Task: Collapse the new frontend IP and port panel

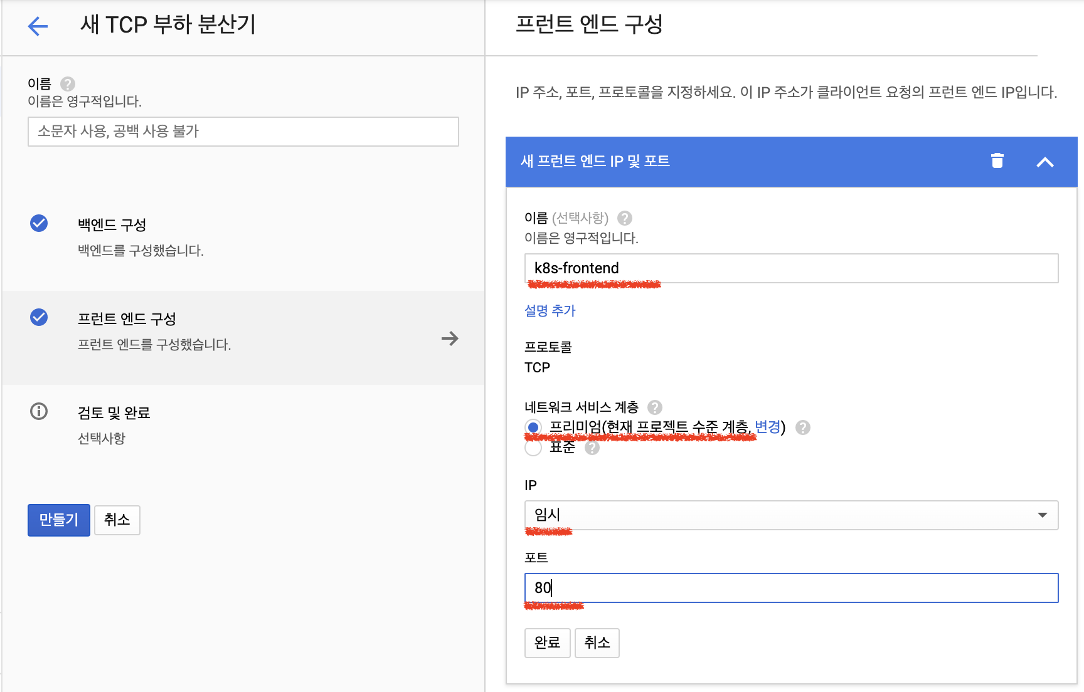Action: point(1045,162)
